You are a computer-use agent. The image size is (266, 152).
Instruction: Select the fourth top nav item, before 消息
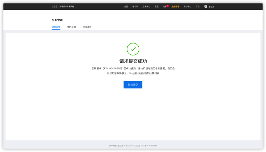click(157, 6)
